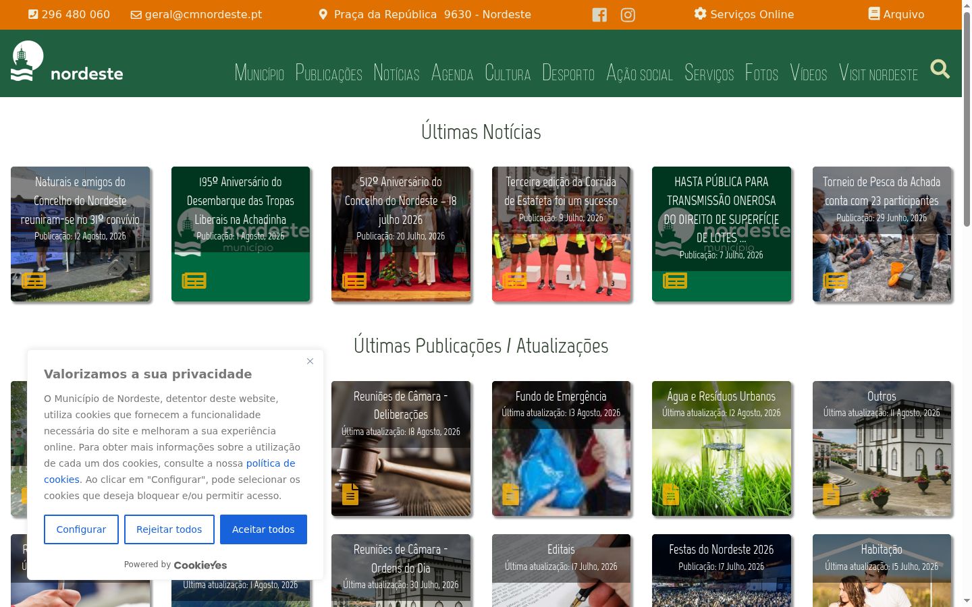Viewport: 972px width, 607px height.
Task: Open the 'Editais' publication card
Action: [561, 571]
